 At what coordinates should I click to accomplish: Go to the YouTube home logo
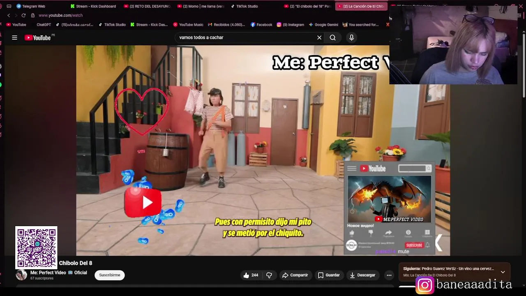(37, 37)
